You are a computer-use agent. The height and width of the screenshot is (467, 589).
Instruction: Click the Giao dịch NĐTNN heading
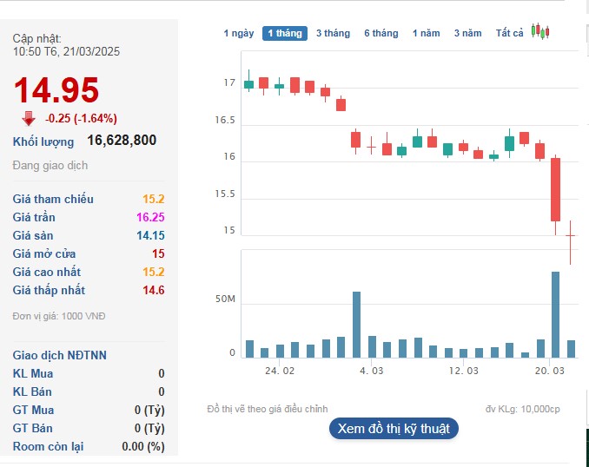(60, 355)
